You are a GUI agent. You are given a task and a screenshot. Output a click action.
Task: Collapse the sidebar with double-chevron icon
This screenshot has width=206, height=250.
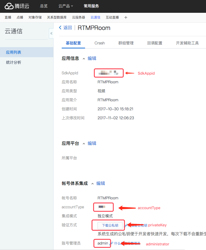coord(51,33)
